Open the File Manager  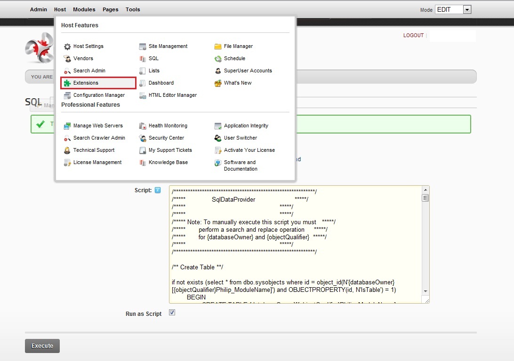pyautogui.click(x=238, y=46)
